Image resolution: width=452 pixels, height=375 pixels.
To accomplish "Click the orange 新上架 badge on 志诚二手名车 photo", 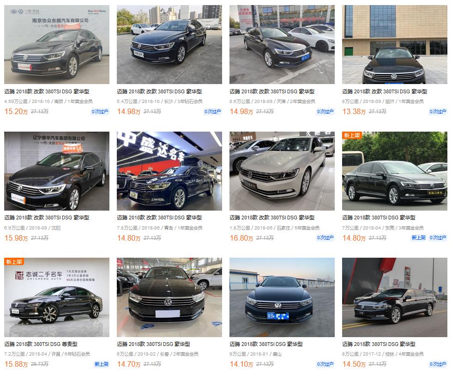I will (x=14, y=262).
